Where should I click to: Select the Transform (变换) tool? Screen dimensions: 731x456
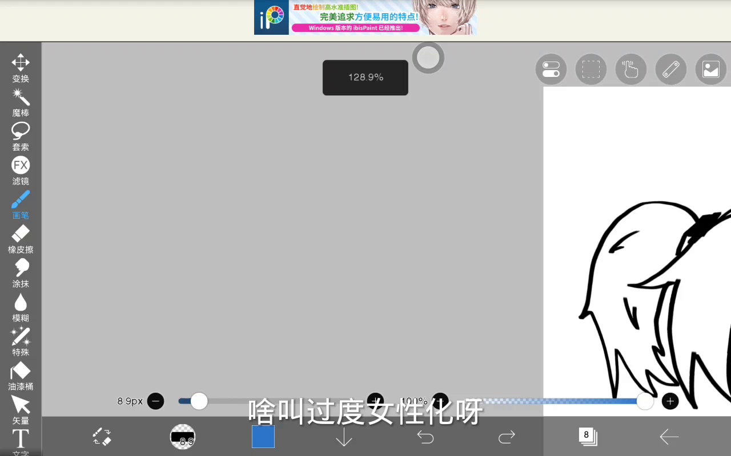click(x=21, y=68)
